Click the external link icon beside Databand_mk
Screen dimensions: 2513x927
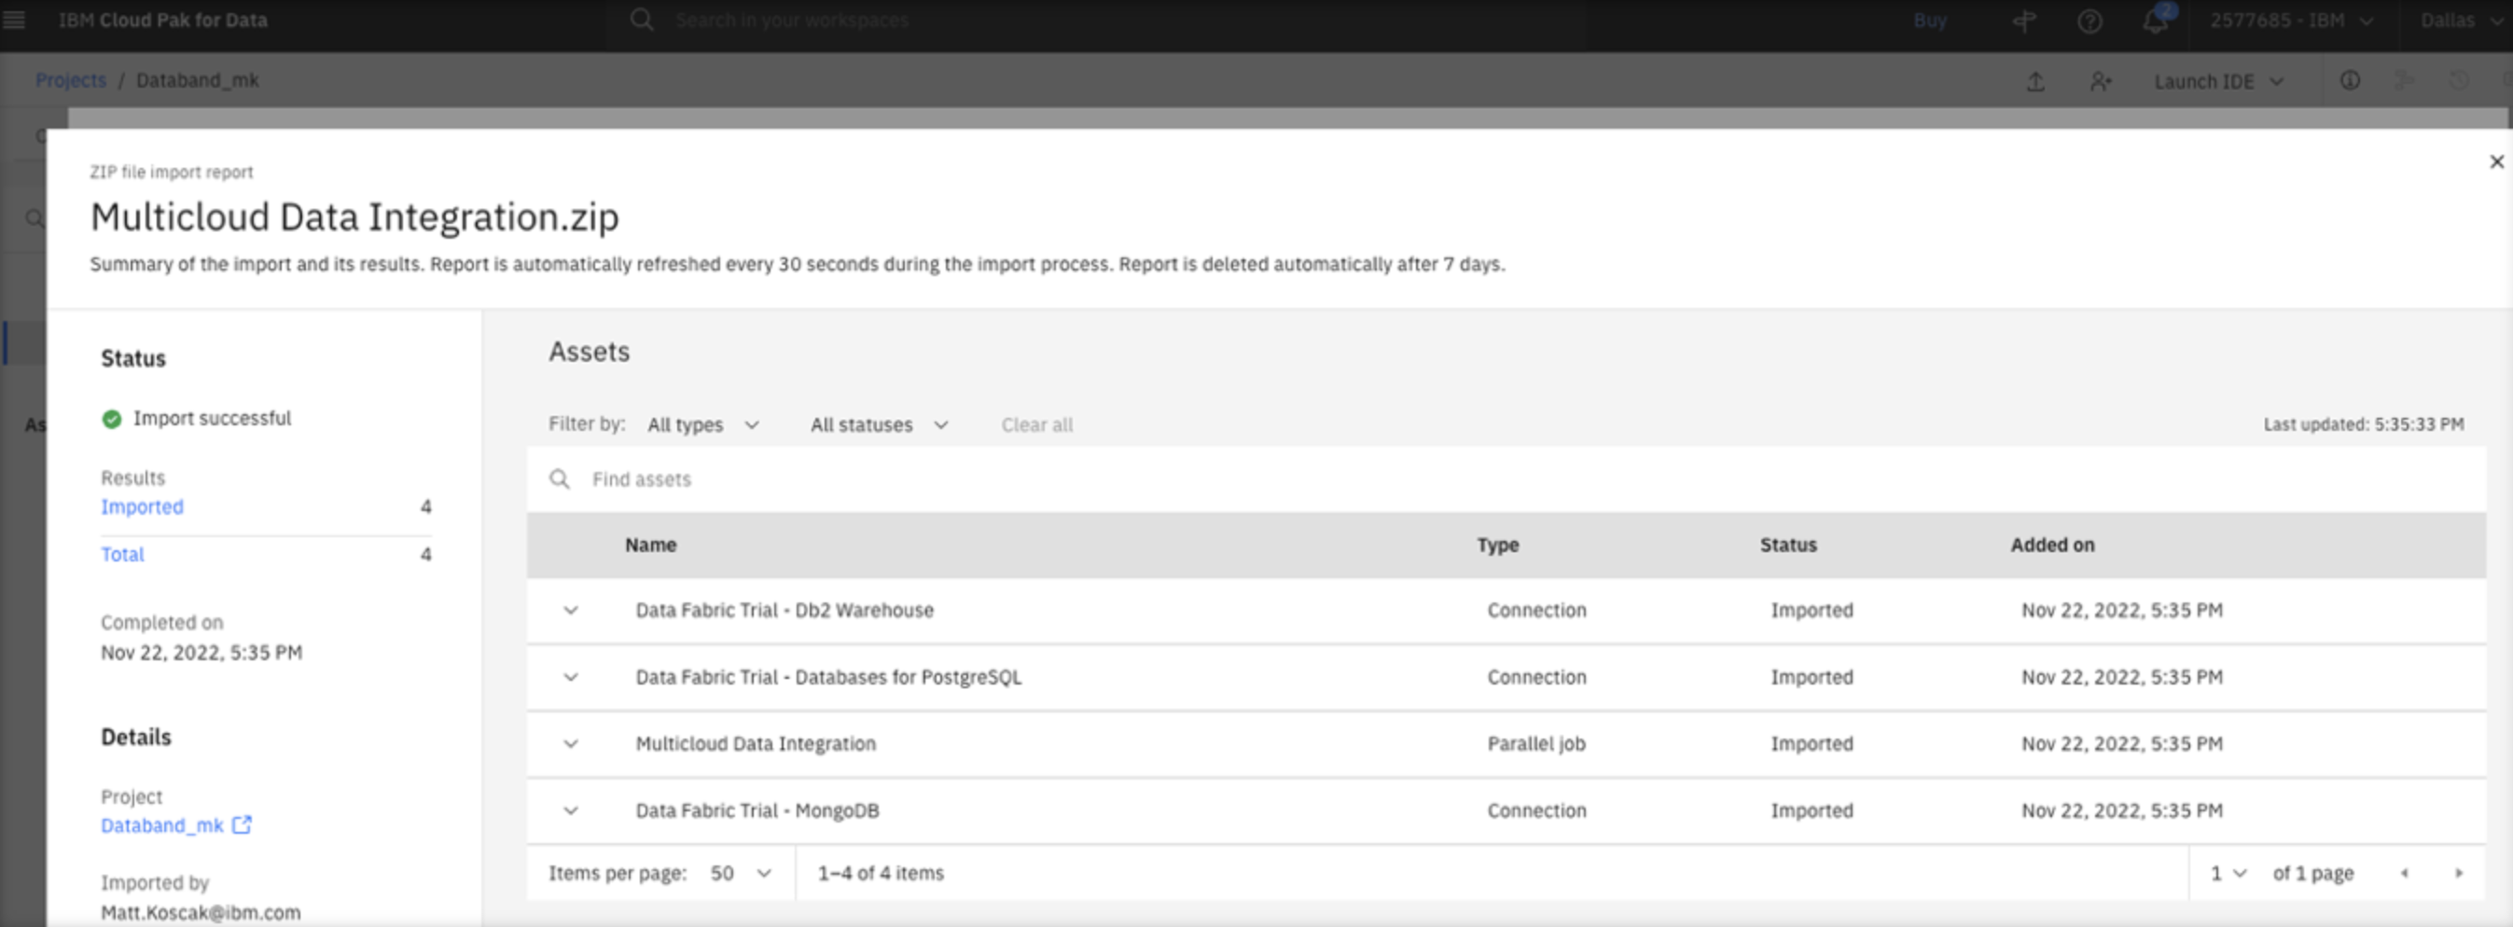pos(242,825)
